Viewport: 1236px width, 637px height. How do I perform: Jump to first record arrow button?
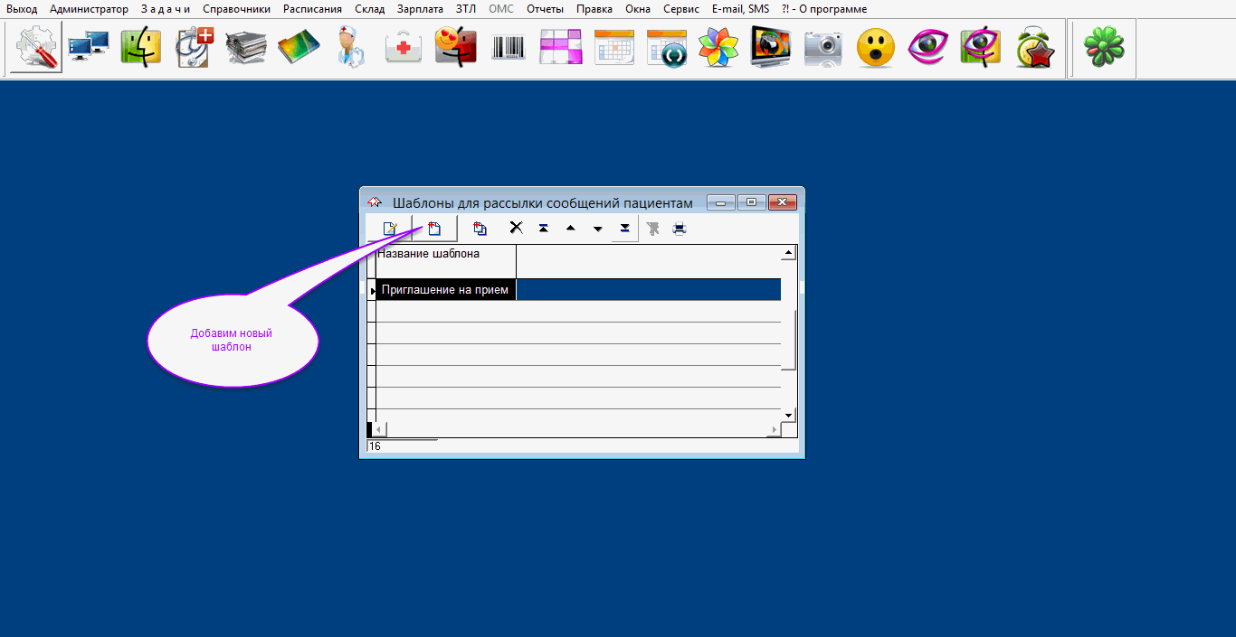tap(543, 229)
